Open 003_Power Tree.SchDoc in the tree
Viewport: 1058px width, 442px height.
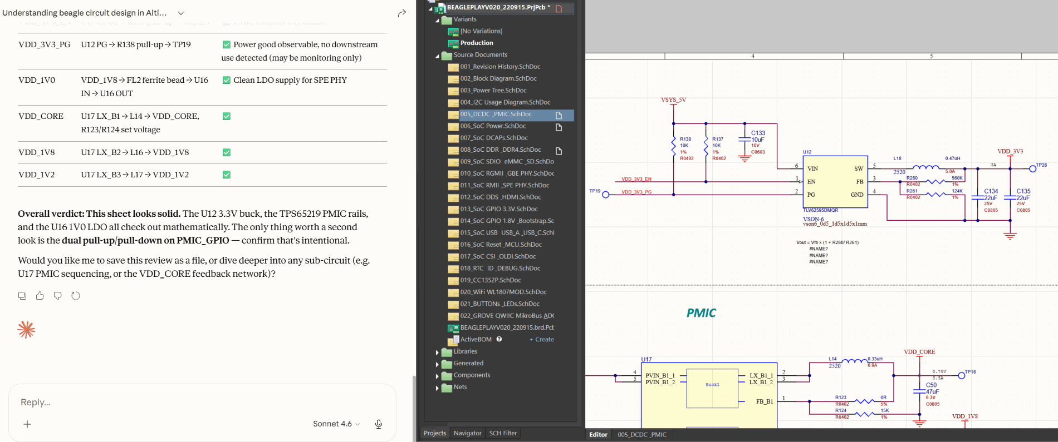[x=493, y=90]
